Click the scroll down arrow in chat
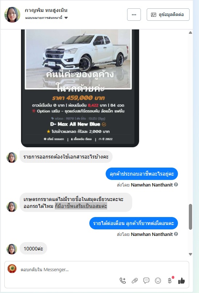199x293 pixels. (190, 254)
